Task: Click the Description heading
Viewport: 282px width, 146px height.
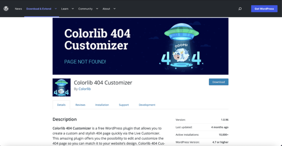Action: (65, 120)
